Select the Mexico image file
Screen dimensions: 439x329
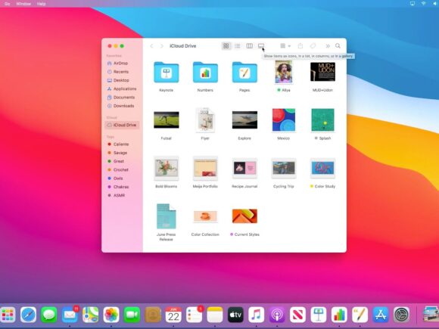point(284,120)
